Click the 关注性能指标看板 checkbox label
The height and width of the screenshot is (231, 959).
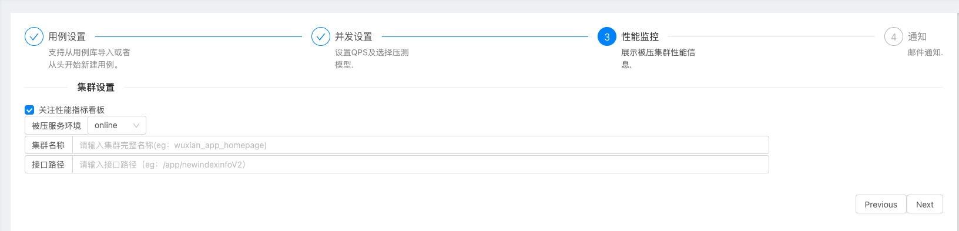pos(72,110)
